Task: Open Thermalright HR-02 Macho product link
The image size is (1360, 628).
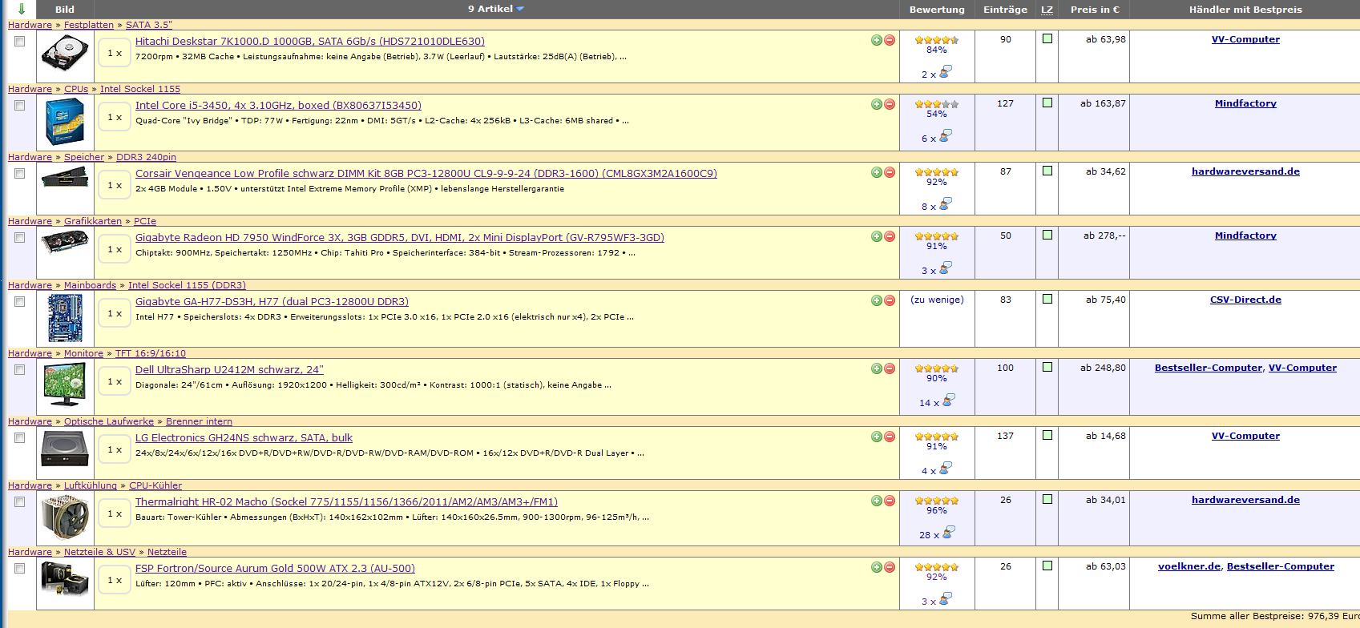Action: 346,501
